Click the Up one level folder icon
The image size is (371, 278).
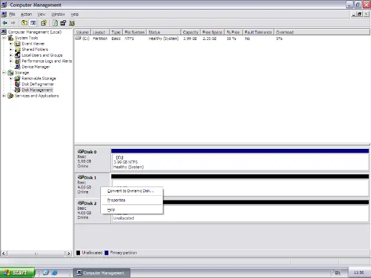coord(24,23)
